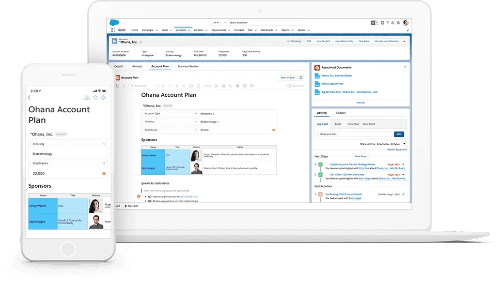This screenshot has height=286, width=498.
Task: Insert a checklist via toolbar icon
Action: (x=216, y=86)
